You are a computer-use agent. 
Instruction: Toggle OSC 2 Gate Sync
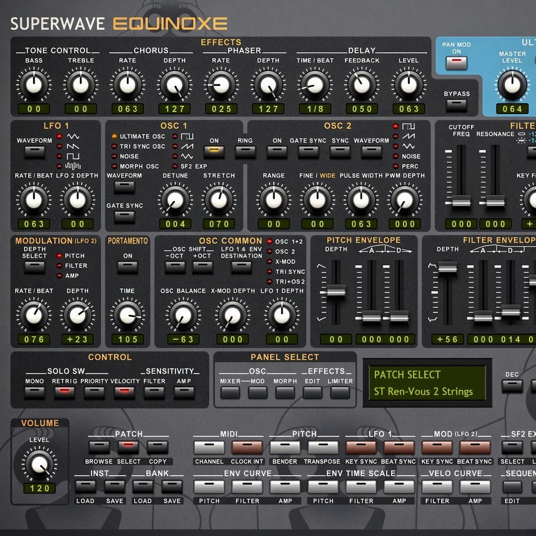click(308, 152)
